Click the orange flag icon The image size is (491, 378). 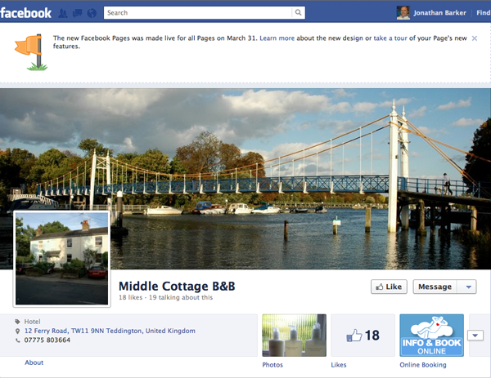point(31,52)
